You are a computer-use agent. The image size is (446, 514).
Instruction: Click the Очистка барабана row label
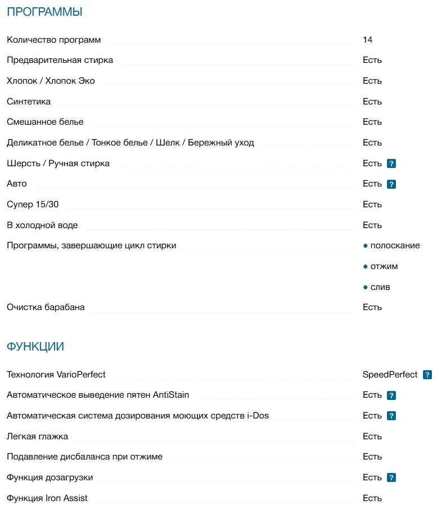point(46,307)
